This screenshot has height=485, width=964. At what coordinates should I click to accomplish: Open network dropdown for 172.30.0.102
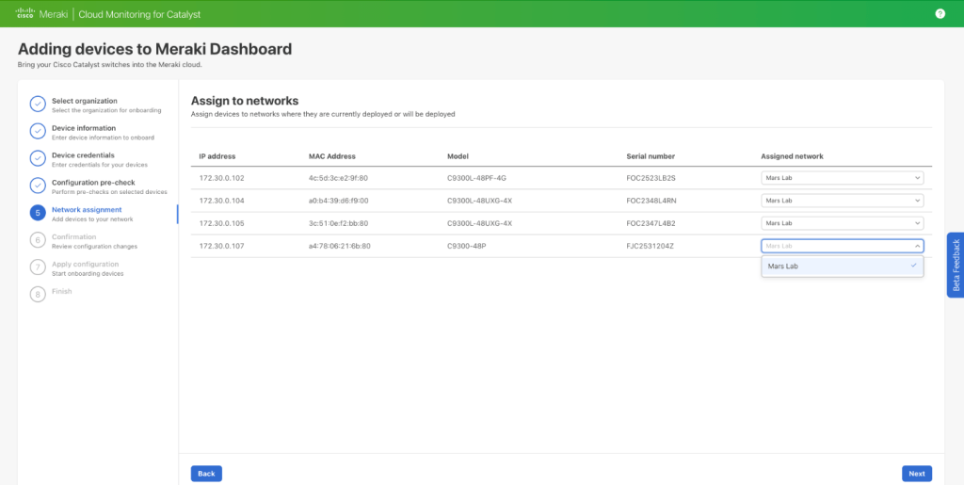pos(842,177)
